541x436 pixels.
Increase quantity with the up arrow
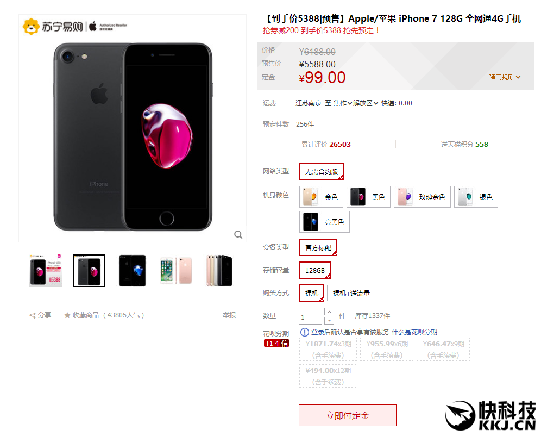tap(330, 312)
